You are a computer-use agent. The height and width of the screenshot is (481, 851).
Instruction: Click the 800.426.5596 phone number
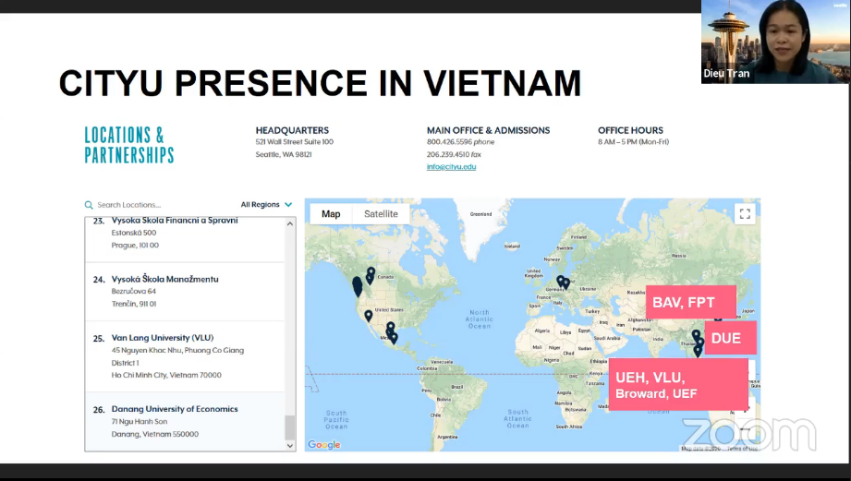(449, 142)
